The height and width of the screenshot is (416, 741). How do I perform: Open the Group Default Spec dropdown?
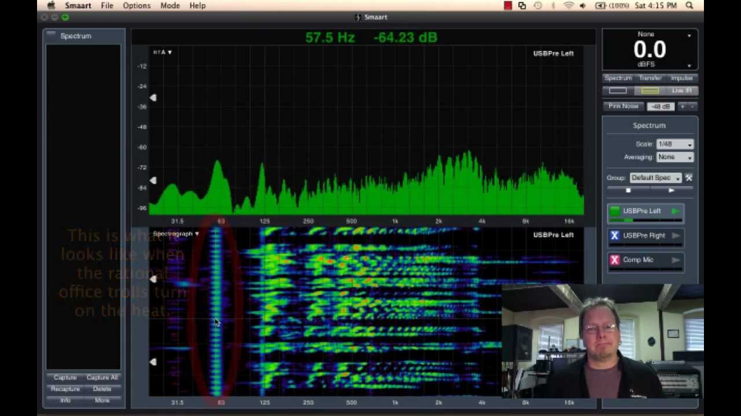click(656, 178)
